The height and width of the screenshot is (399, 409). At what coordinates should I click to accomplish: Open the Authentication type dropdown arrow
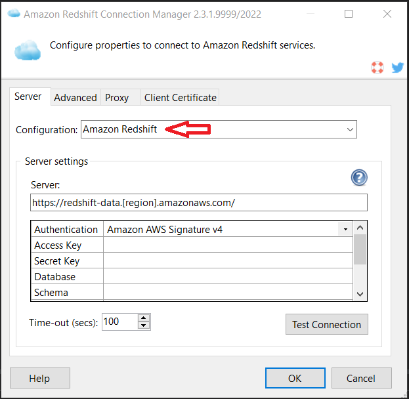(345, 229)
